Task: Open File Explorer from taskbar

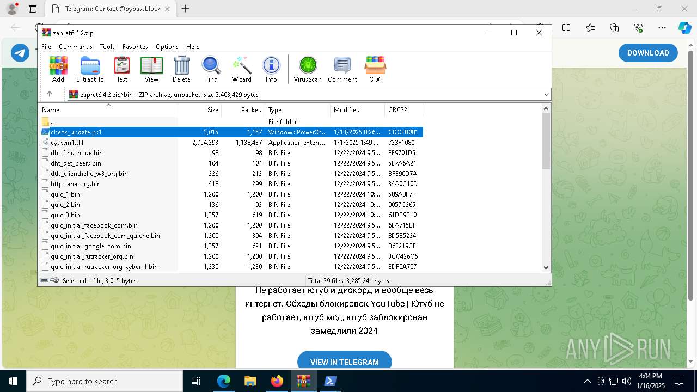Action: [x=250, y=381]
